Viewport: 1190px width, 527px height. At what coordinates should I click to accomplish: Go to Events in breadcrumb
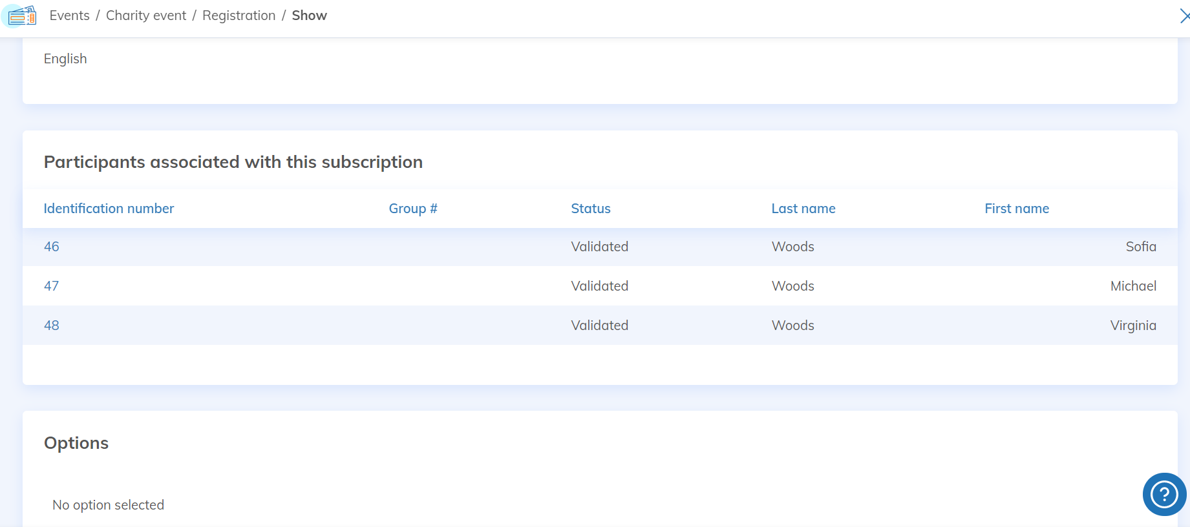coord(69,15)
